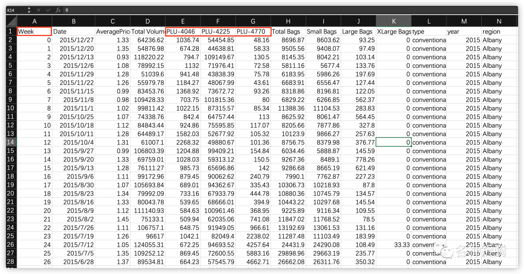Click cell with value 96617
524x274 pixels.
tap(147, 236)
